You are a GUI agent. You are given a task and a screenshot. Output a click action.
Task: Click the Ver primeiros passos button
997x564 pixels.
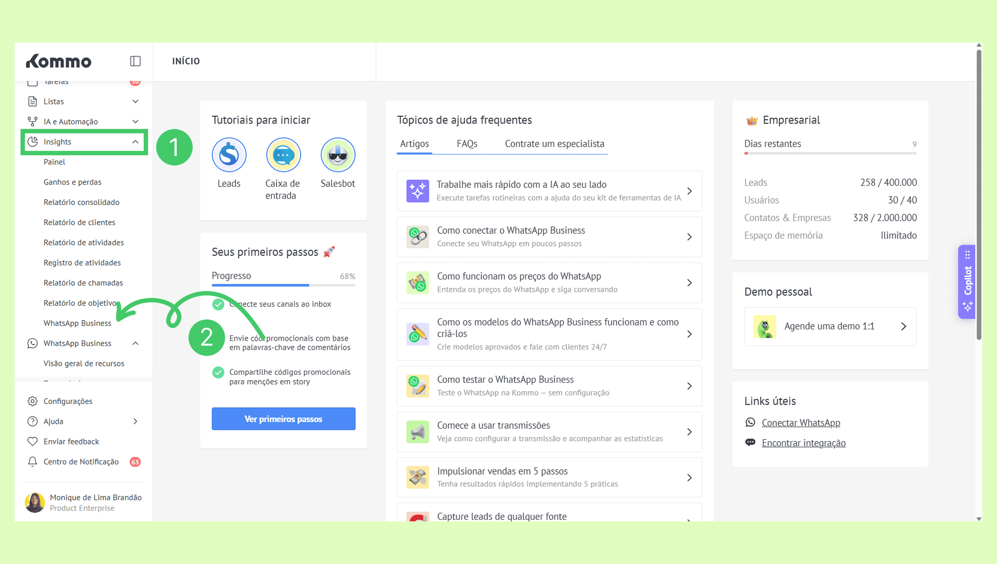tap(283, 419)
